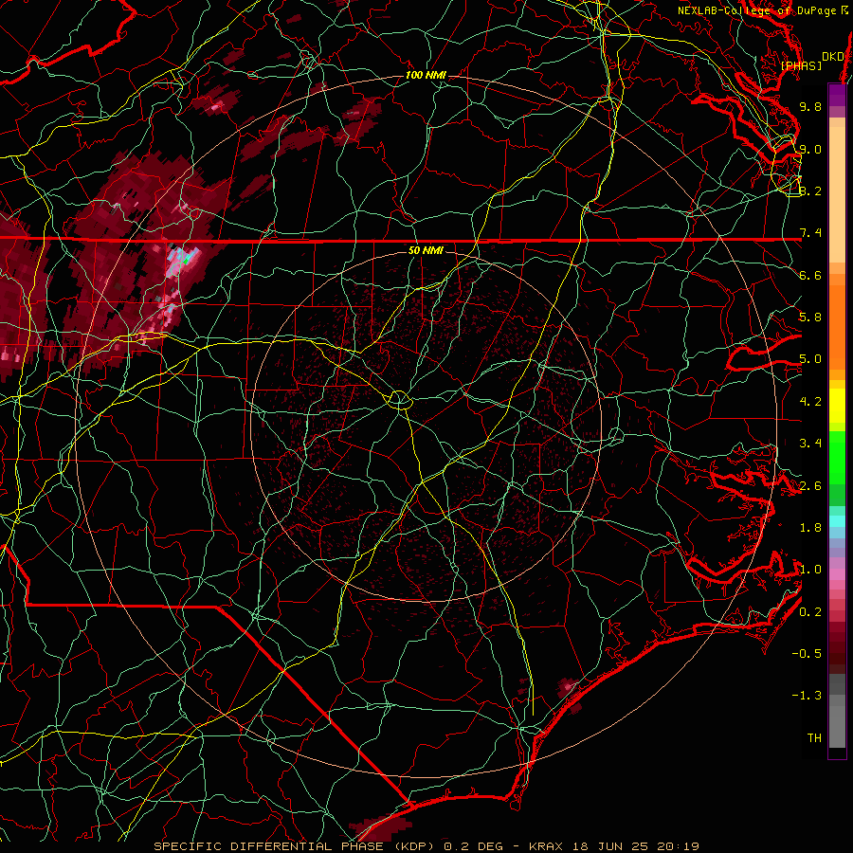Click the 9.8 value on the color scale
Viewport: 853px width, 853px height.
point(810,106)
